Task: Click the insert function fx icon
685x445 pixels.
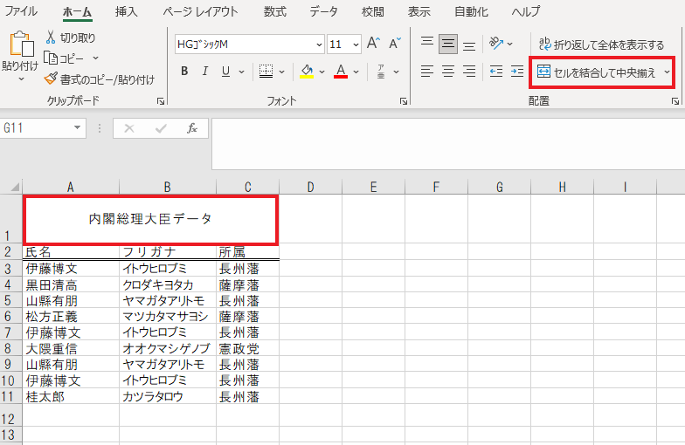Action: point(192,128)
